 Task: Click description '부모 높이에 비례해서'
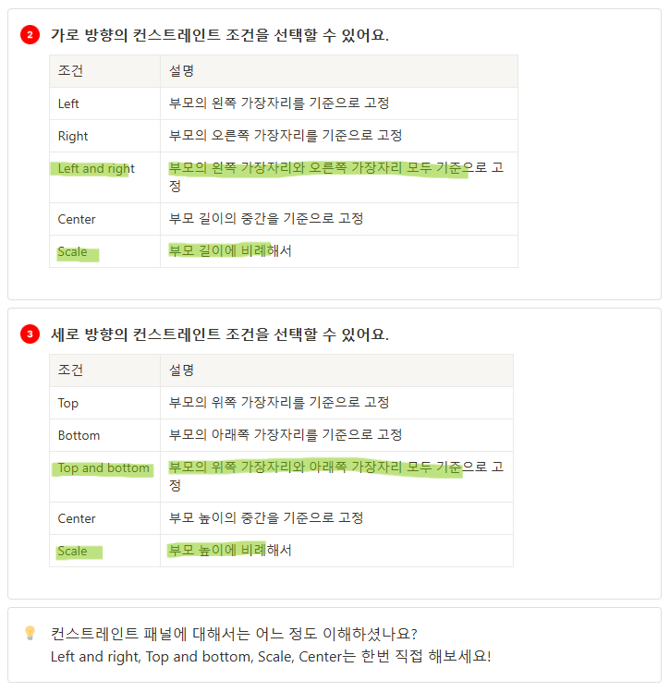[230, 551]
